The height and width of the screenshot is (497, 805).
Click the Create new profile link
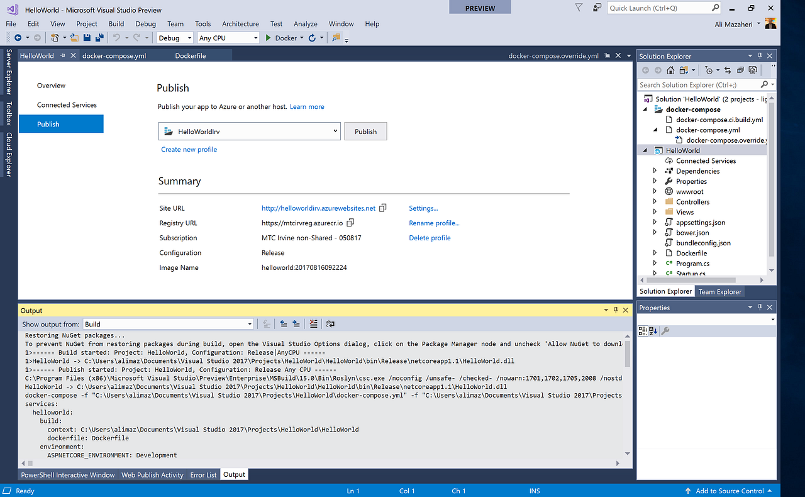(189, 149)
